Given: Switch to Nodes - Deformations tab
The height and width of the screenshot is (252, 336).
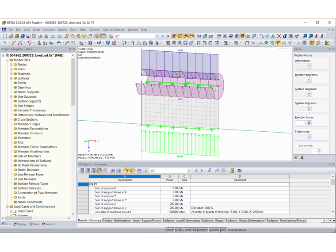Looking at the screenshot, I should pyautogui.click(x=117, y=221).
